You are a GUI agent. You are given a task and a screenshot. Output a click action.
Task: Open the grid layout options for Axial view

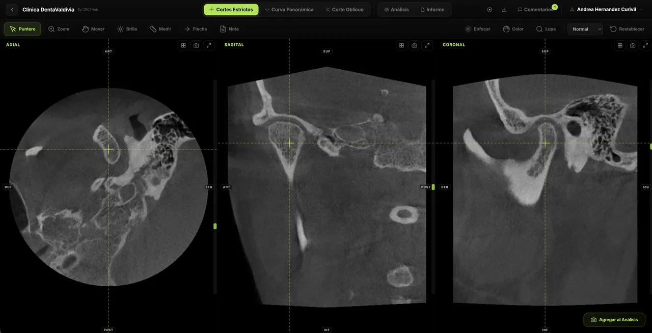click(x=183, y=45)
